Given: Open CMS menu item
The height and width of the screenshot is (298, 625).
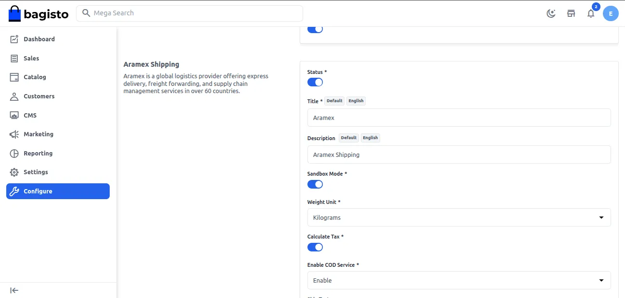Looking at the screenshot, I should coord(58,115).
